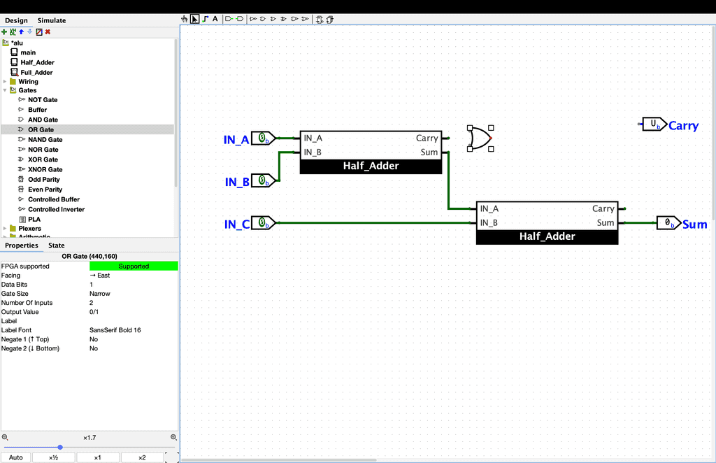Select the Poke (hand) tool
Viewport: 716px width, 463px height.
point(185,19)
